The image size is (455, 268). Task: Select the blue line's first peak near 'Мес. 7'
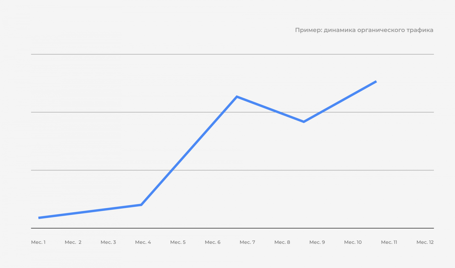(237, 97)
